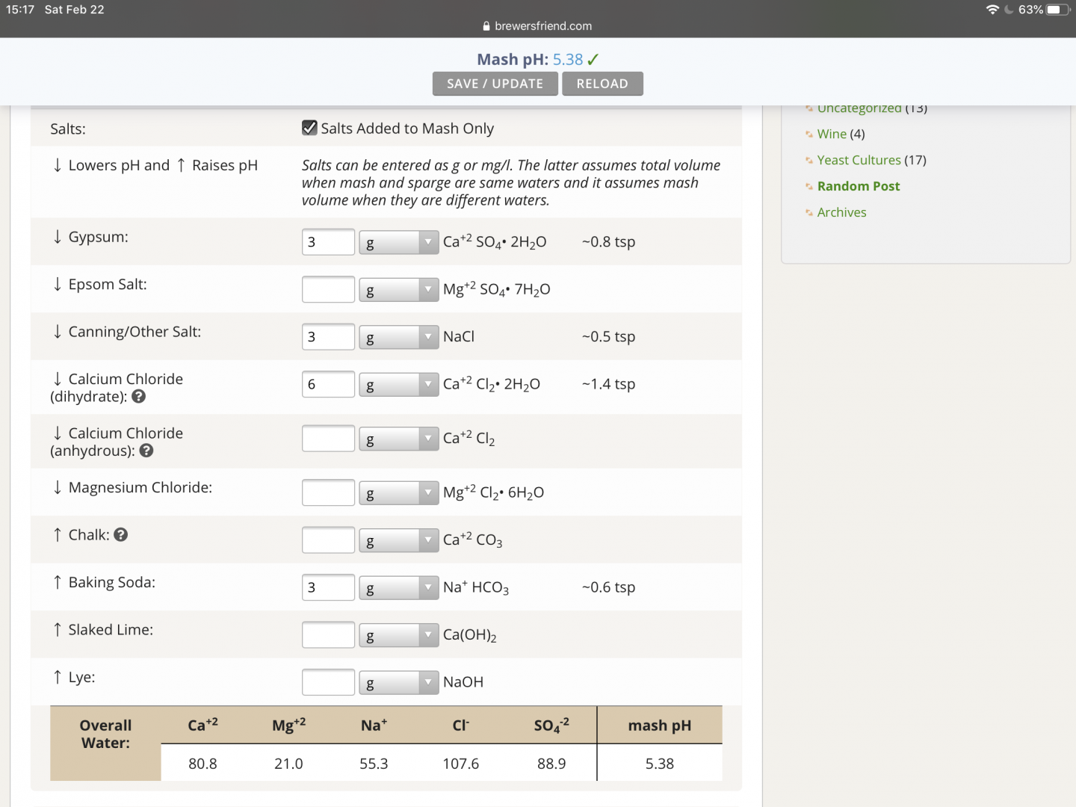Image resolution: width=1076 pixels, height=807 pixels.
Task: Click the ~0.5 tsp NaCl estimate
Action: click(609, 337)
